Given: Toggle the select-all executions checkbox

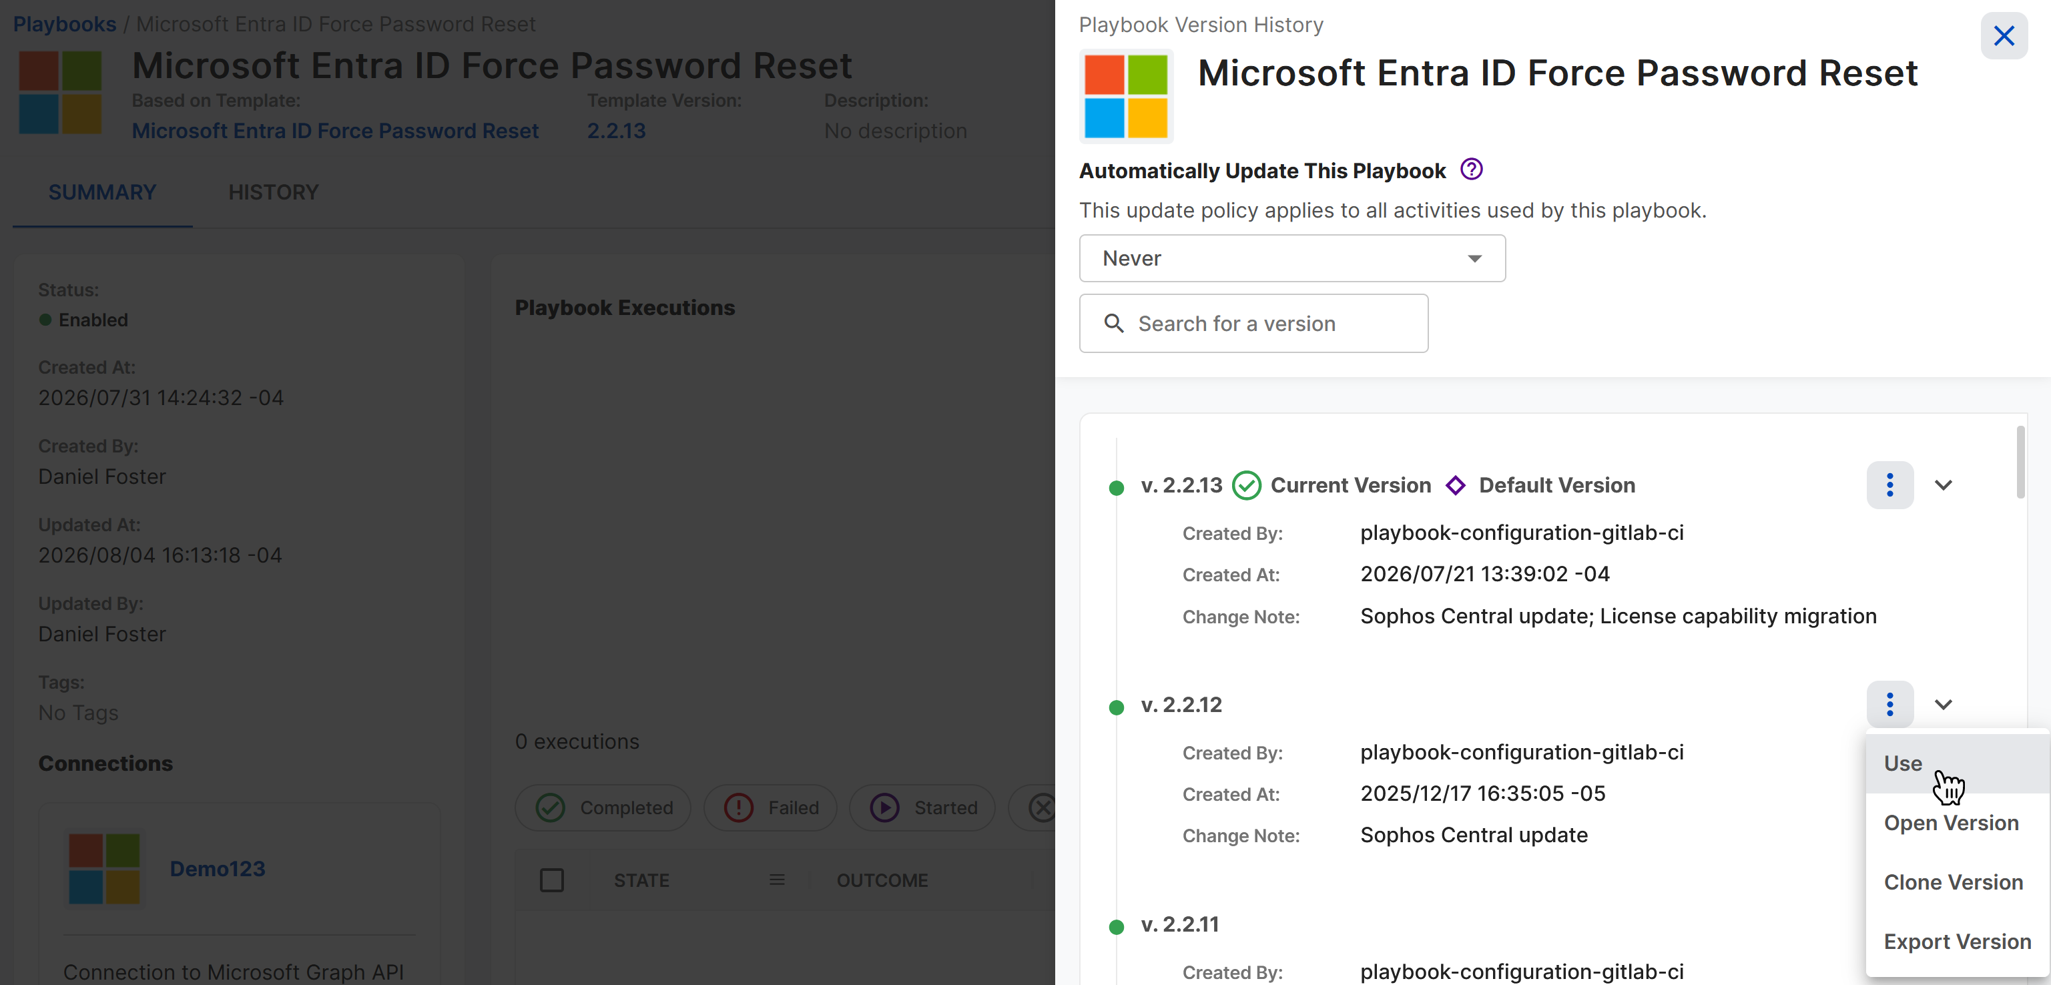Looking at the screenshot, I should [x=552, y=880].
